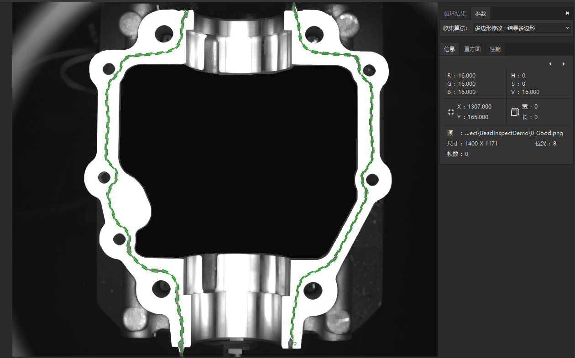Switch to the 循环结果 tab
Screen dimensions: 575x358
[455, 14]
